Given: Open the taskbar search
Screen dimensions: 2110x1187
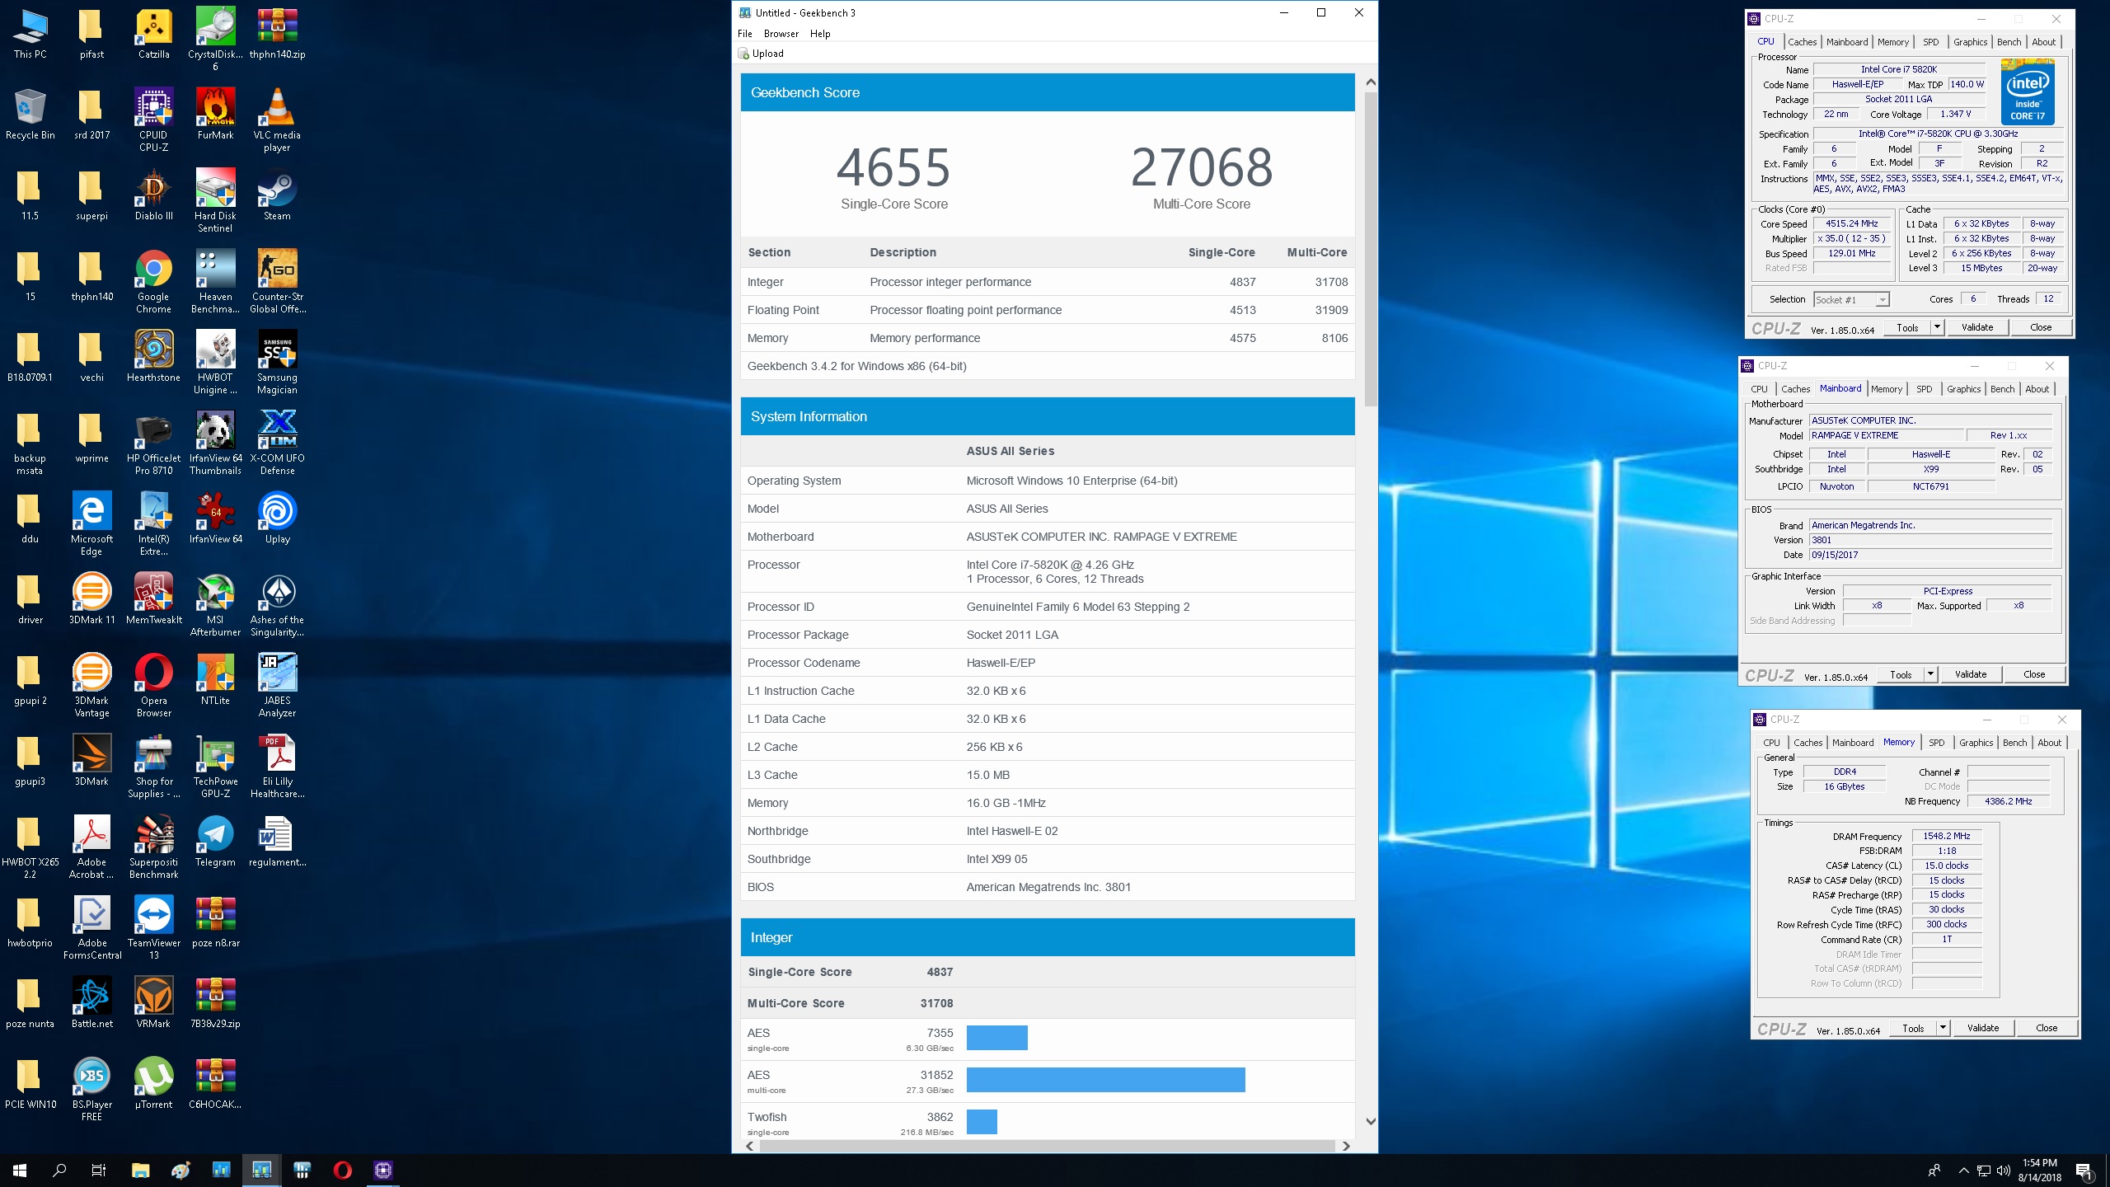Looking at the screenshot, I should [59, 1170].
